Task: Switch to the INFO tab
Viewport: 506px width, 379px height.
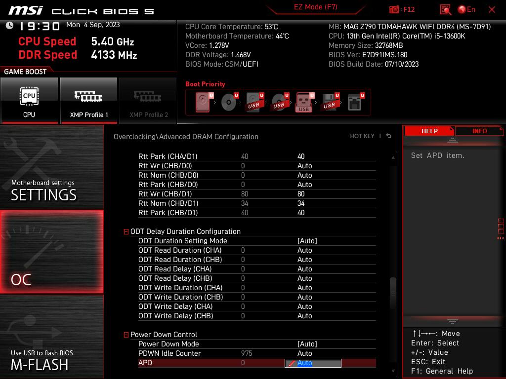Action: tap(479, 131)
